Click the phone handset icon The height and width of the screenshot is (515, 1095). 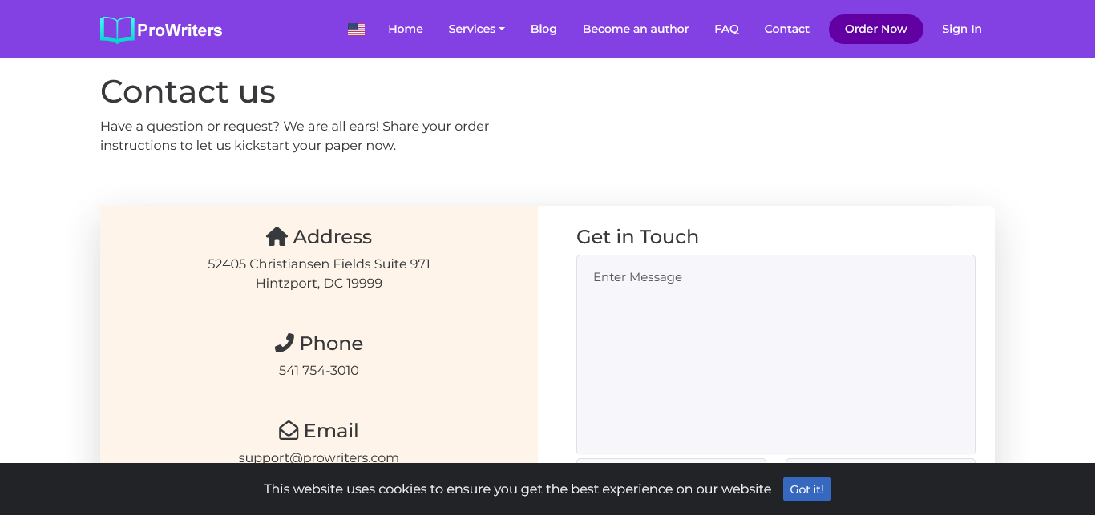(x=284, y=344)
